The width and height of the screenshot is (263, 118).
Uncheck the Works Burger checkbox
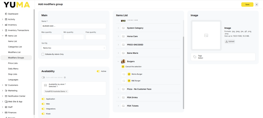tap(129, 74)
